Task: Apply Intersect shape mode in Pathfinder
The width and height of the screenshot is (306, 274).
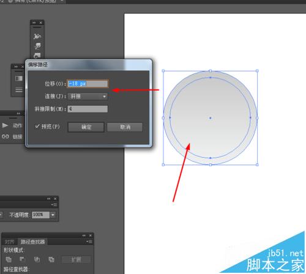Action: [37, 259]
